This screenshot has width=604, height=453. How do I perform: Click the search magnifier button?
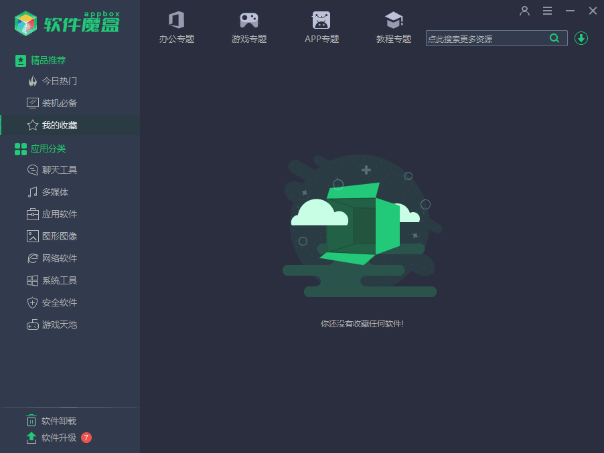click(x=554, y=38)
